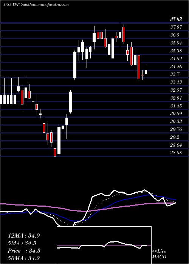Click the '5MA : 34.5' readout
This screenshot has width=189, height=264.
(22, 243)
